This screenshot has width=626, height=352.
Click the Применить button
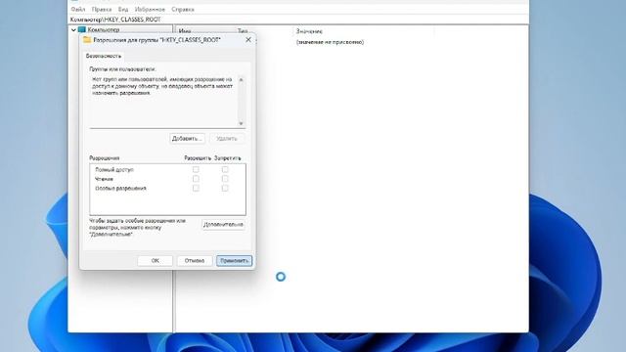pyautogui.click(x=234, y=261)
